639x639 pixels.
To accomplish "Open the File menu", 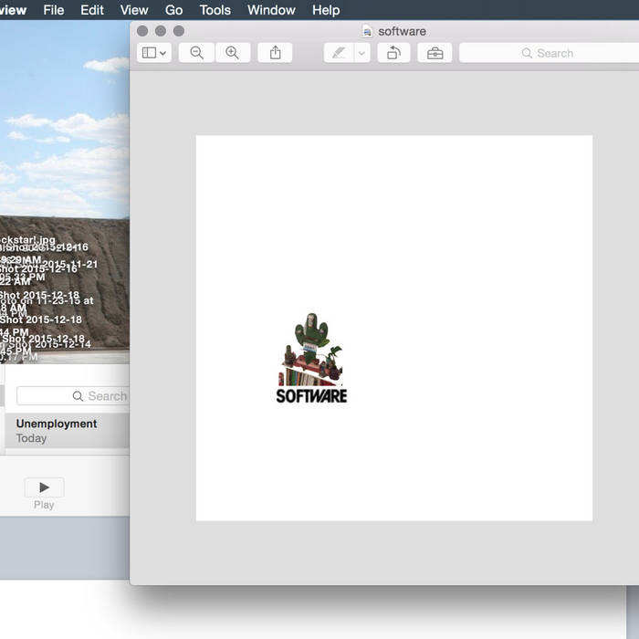I will coord(54,10).
